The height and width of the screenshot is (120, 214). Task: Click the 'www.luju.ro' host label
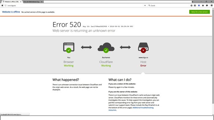click(x=143, y=58)
